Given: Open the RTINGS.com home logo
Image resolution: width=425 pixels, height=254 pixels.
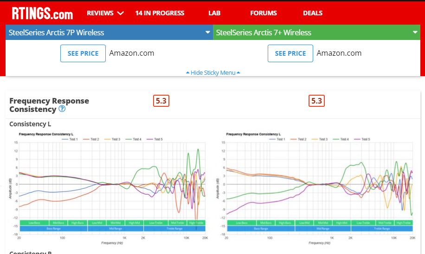Looking at the screenshot, I should 42,13.
